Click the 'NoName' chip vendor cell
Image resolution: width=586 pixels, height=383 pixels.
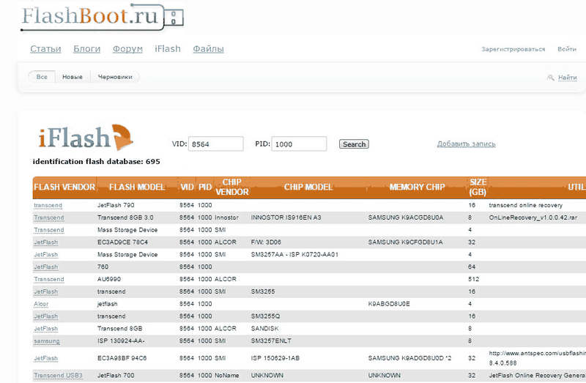(227, 375)
